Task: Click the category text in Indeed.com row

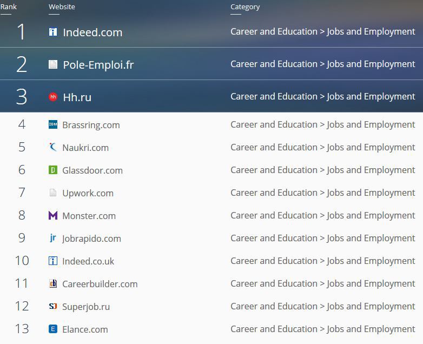Action: pos(322,31)
